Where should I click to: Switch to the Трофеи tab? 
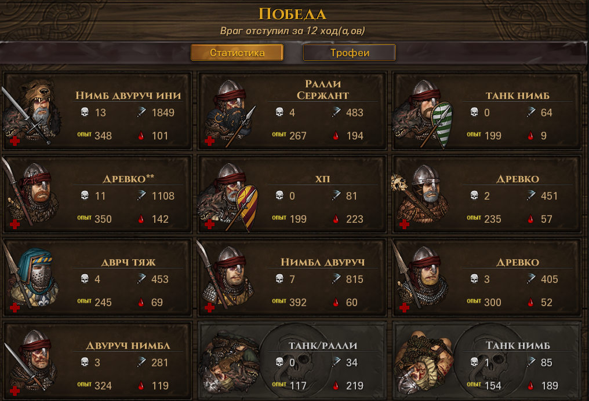pos(350,53)
